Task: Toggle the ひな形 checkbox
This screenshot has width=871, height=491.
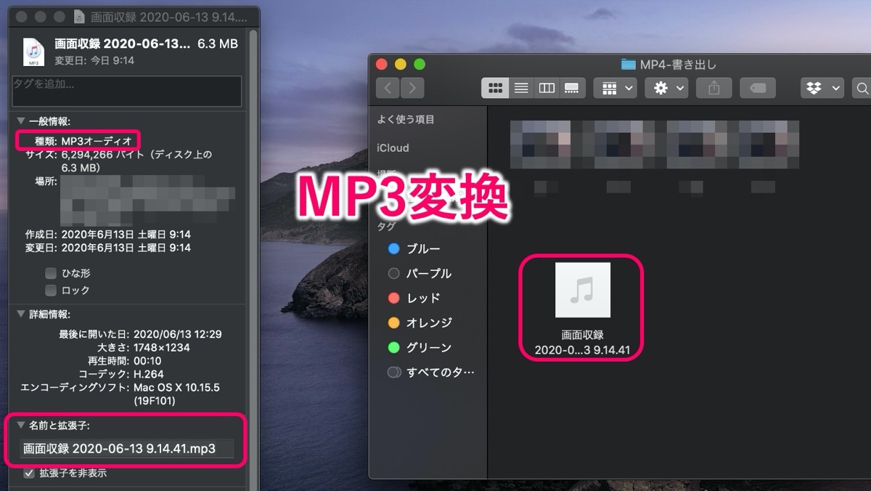Action: (51, 273)
